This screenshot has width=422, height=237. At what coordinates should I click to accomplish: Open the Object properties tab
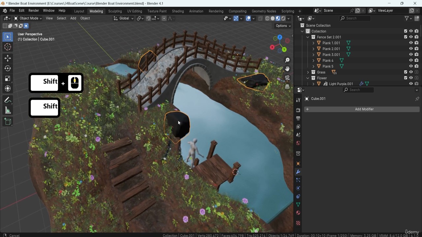coord(298,164)
